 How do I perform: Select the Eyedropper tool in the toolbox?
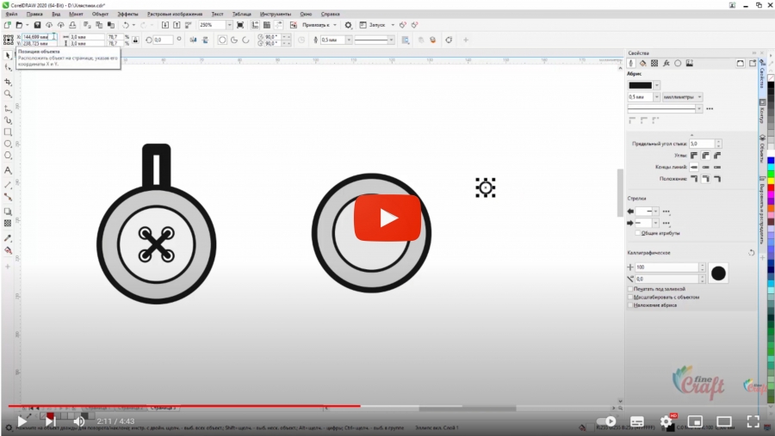click(8, 238)
